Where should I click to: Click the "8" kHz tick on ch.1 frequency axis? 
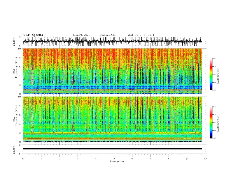21,58
